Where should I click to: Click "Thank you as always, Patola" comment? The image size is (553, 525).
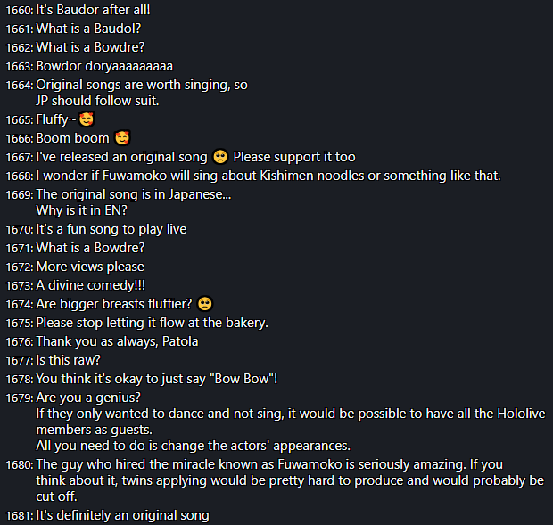tap(117, 341)
